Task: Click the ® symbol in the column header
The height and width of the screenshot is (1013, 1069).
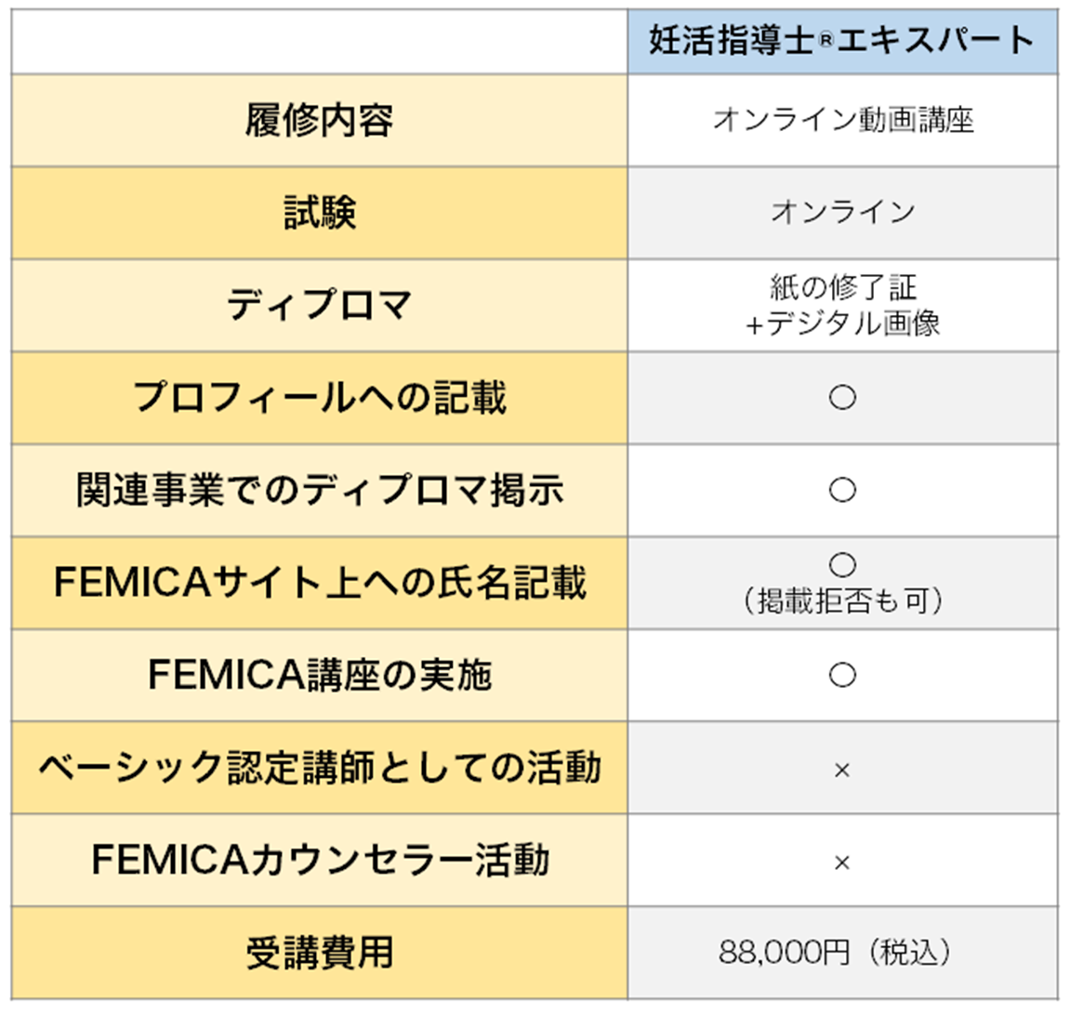Action: (825, 44)
